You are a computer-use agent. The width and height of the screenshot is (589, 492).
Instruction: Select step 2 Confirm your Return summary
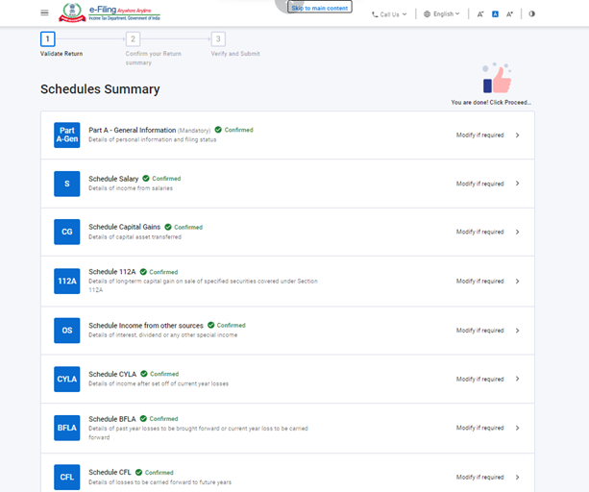pos(133,39)
